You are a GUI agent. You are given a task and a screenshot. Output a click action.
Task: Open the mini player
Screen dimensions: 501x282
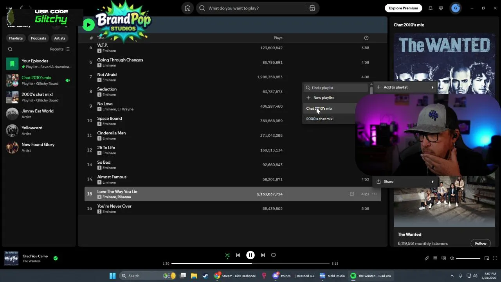pyautogui.click(x=487, y=258)
